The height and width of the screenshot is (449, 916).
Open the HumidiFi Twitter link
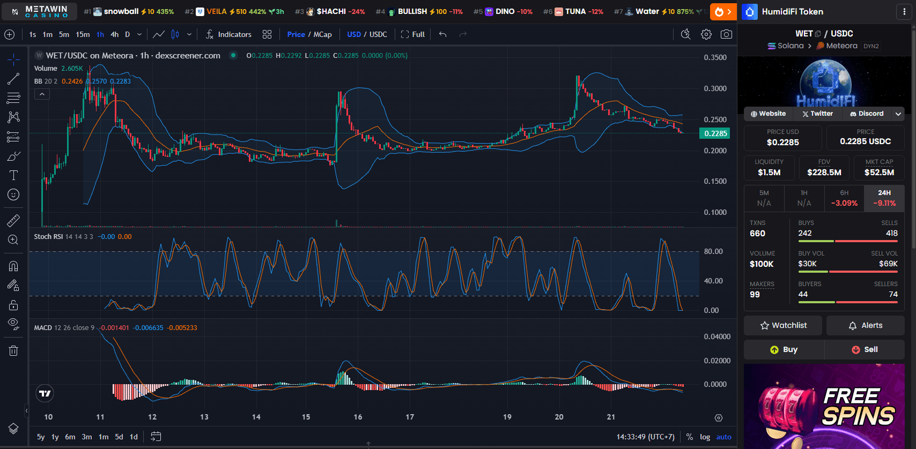pyautogui.click(x=818, y=114)
